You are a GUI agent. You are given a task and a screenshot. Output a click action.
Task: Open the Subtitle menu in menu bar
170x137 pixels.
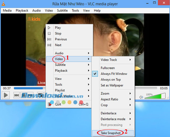(x=62, y=11)
